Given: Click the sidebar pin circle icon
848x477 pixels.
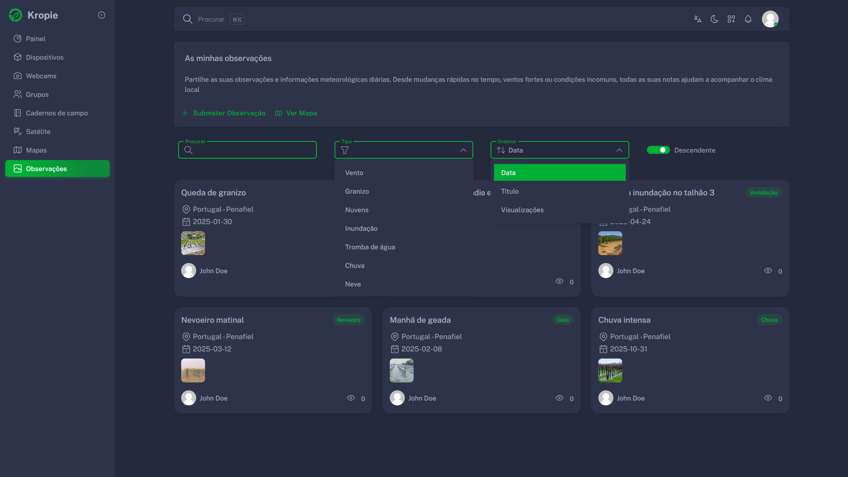Looking at the screenshot, I should click(x=101, y=15).
